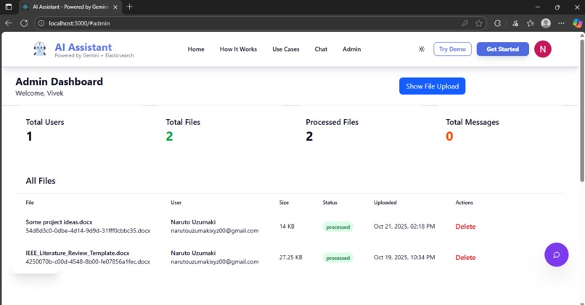Click the Actions column header
This screenshot has height=305, width=585.
pyautogui.click(x=464, y=203)
